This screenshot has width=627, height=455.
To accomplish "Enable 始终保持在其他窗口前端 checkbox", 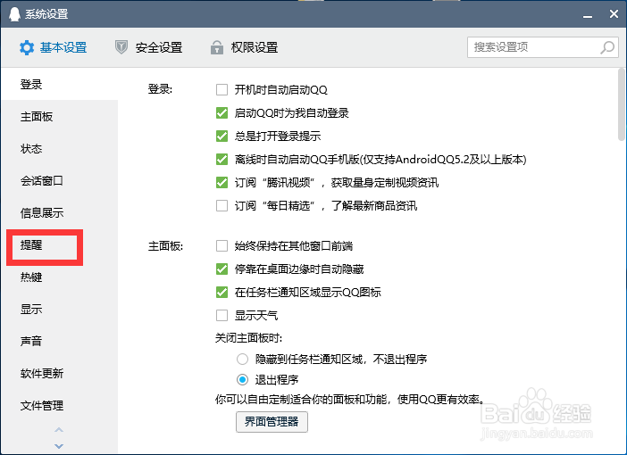I will [x=222, y=245].
